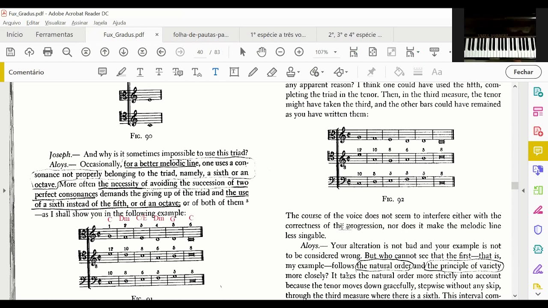548x308 pixels.
Task: Go to last page icon
Action: (x=143, y=52)
